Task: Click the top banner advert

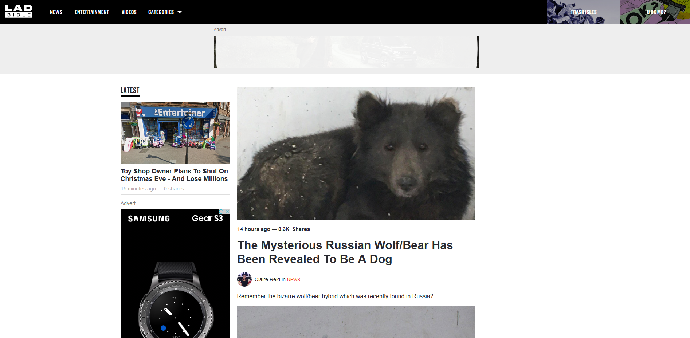Action: [346, 52]
